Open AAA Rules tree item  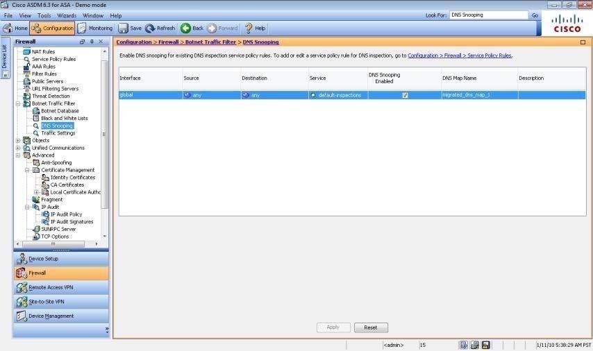44,67
